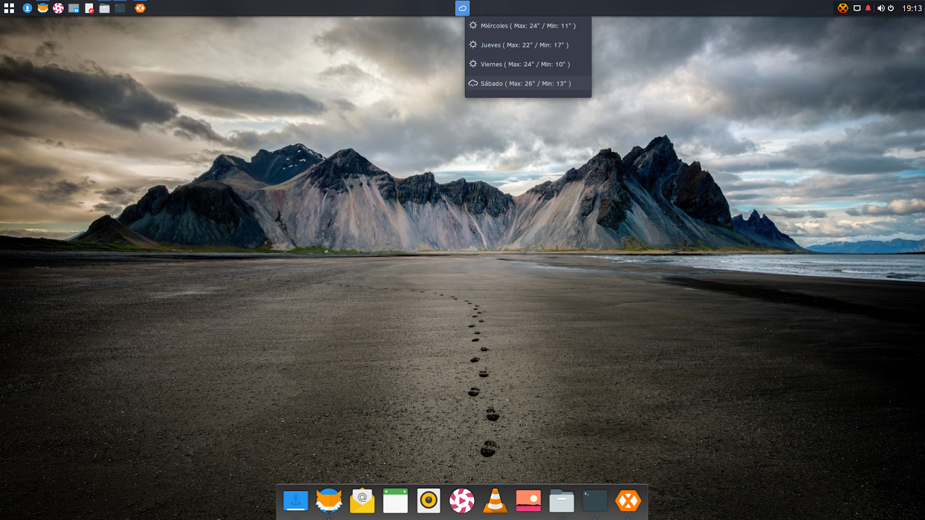Open the terminal in the dock

pyautogui.click(x=595, y=500)
